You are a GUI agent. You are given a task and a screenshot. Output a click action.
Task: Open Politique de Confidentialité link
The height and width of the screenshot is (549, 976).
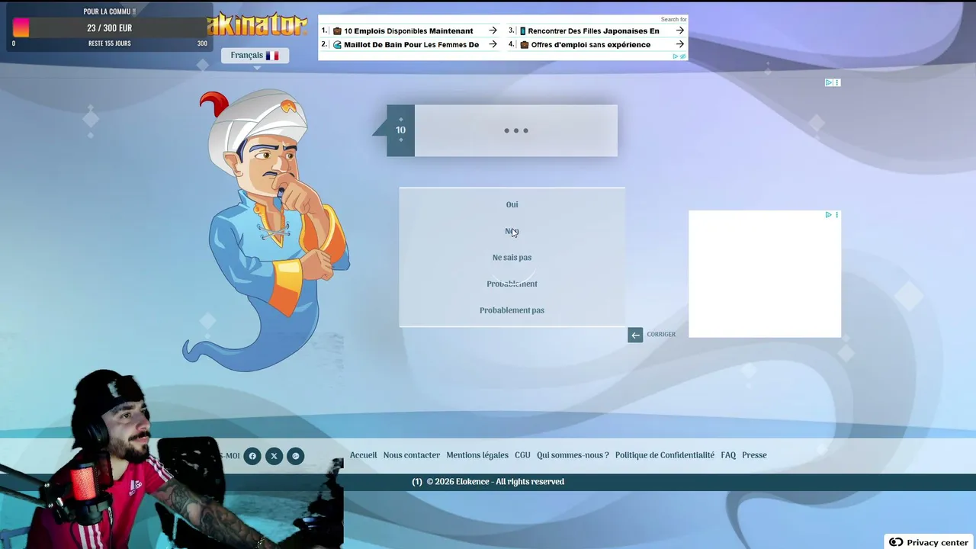665,455
